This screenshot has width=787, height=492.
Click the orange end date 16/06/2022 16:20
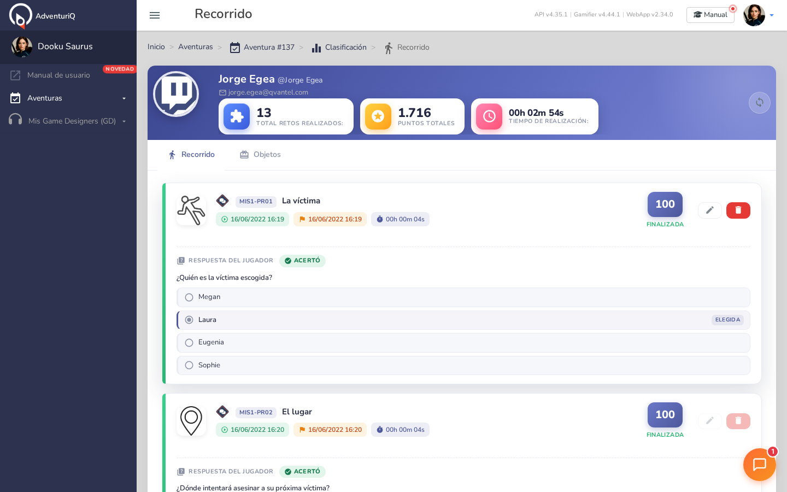click(x=330, y=430)
